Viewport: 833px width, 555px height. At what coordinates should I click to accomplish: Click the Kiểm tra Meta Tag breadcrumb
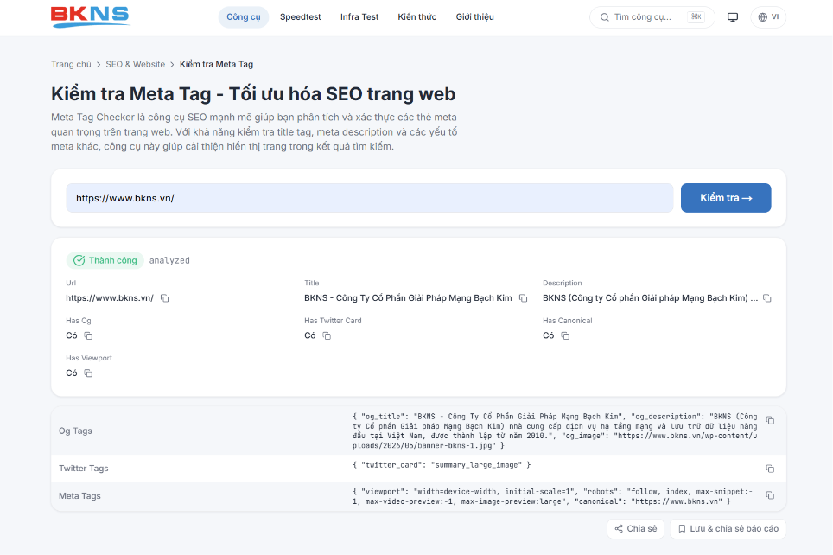(x=216, y=64)
